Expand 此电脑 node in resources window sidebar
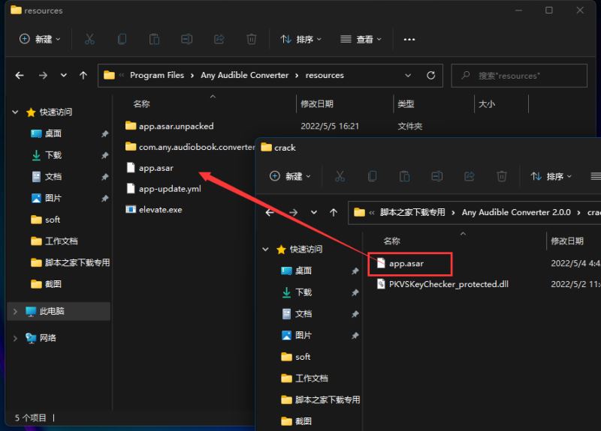This screenshot has height=431, width=601. point(15,311)
